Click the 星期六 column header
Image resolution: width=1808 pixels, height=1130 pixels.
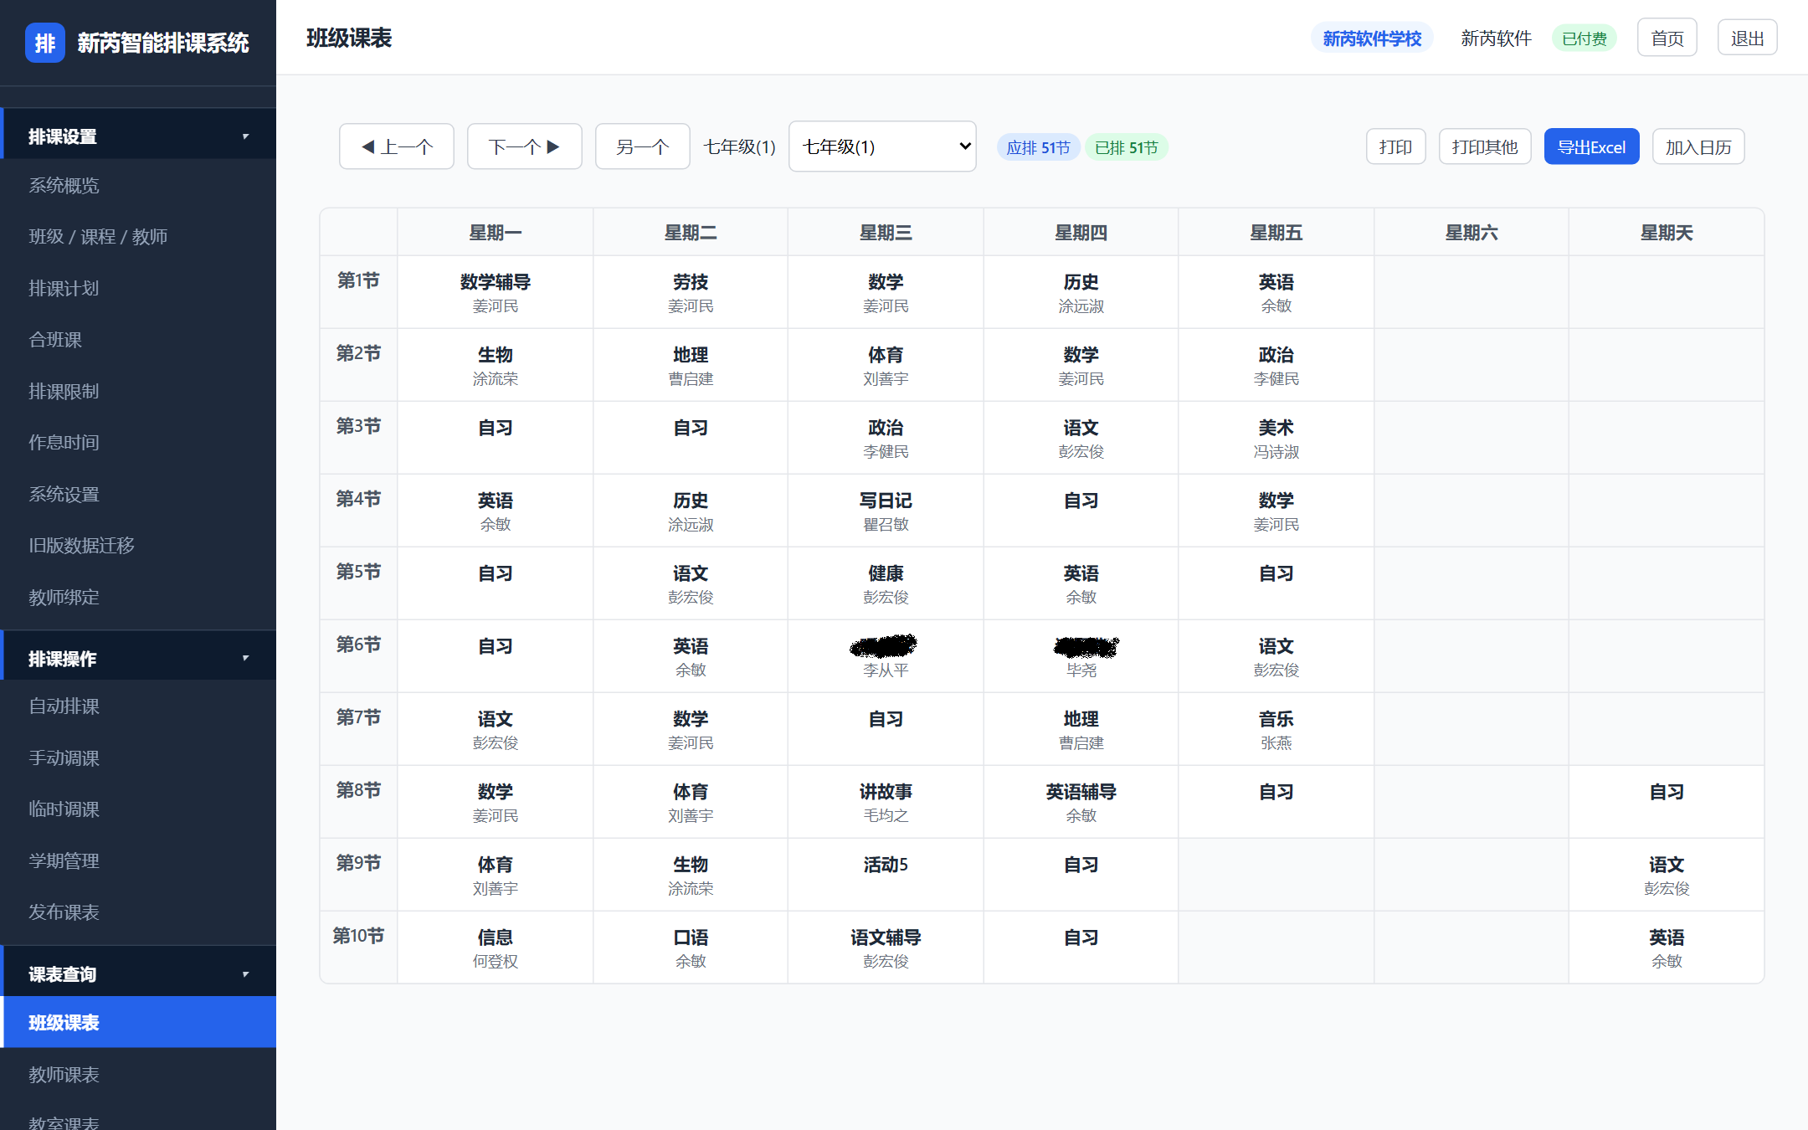1472,233
